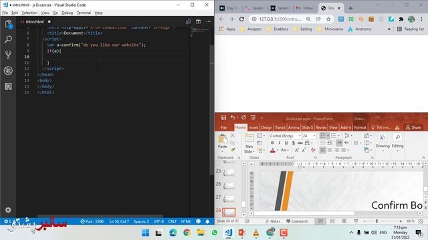Screen dimensions: 428x240
Task: Switch to the Insert ribbon tab
Action: pos(253,127)
